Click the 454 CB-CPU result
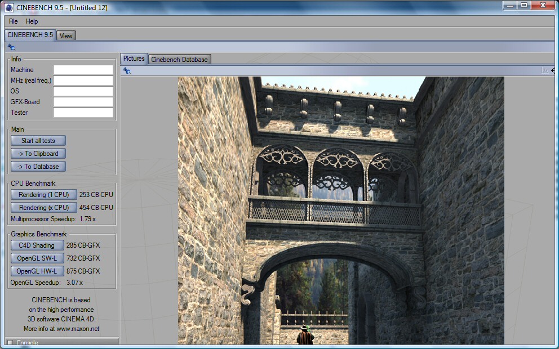Screen dimensions: 559x349 click(x=96, y=207)
